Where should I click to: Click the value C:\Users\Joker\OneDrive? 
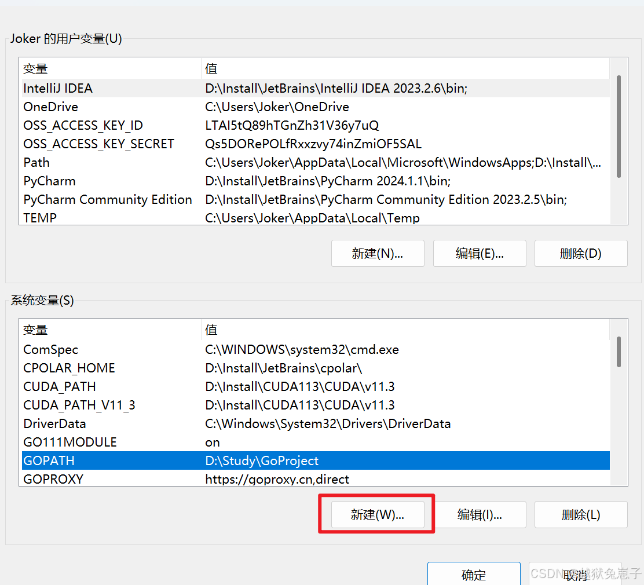coord(277,107)
